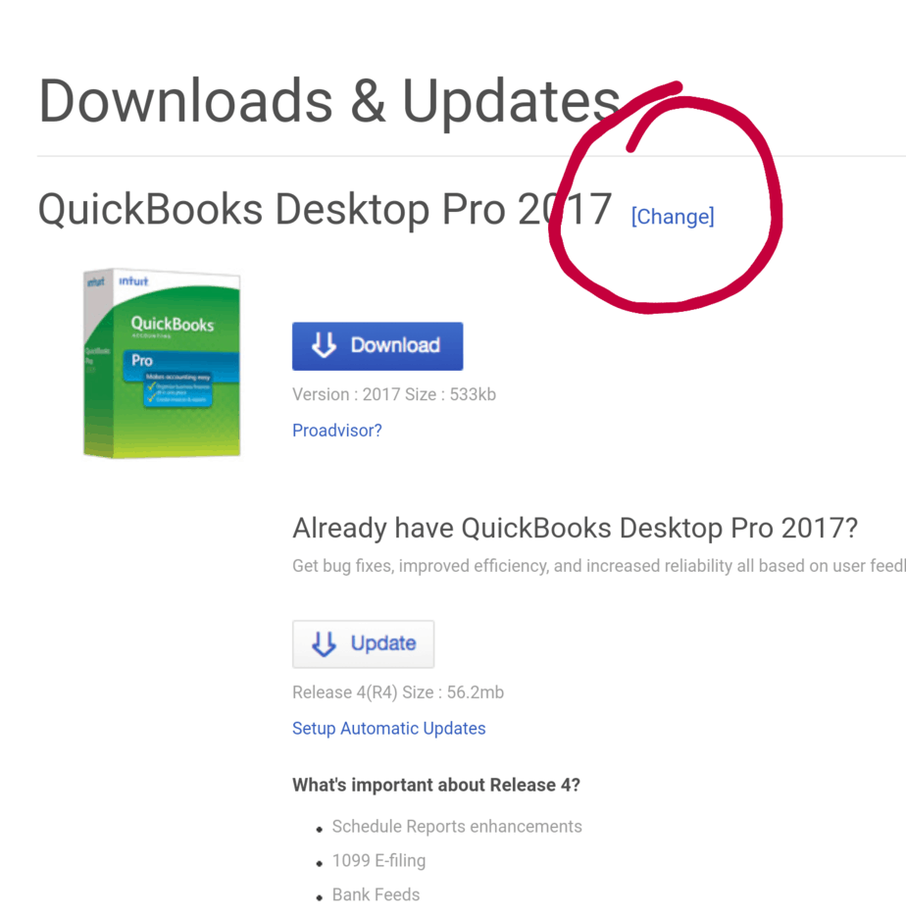Click the QuickBooks Pro box image
Viewport: 906px width, 919px height.
click(x=162, y=363)
